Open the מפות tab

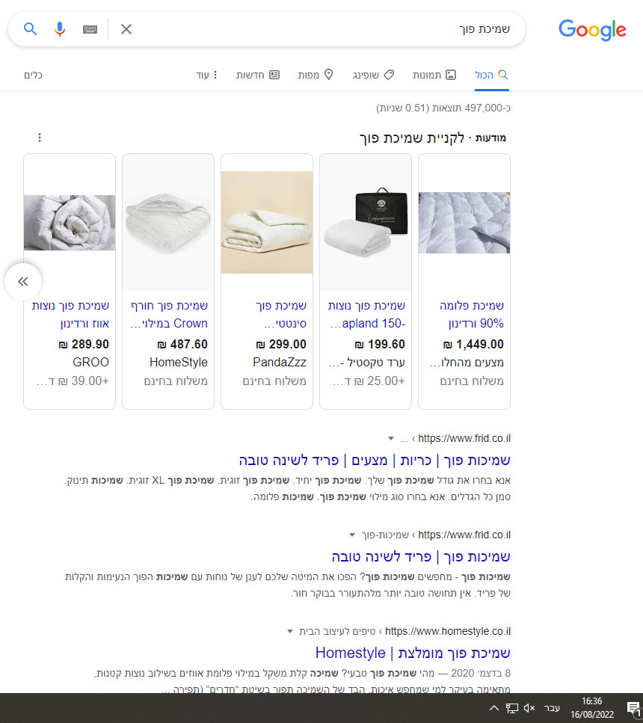click(x=316, y=76)
